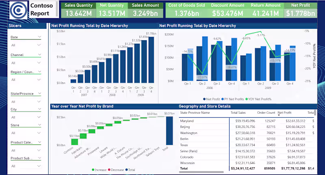Toggle the Region / Coun.. slicer header chevron

39,71
